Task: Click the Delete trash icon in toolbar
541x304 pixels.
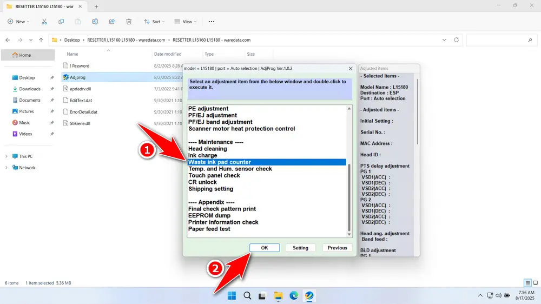Action: 129,22
